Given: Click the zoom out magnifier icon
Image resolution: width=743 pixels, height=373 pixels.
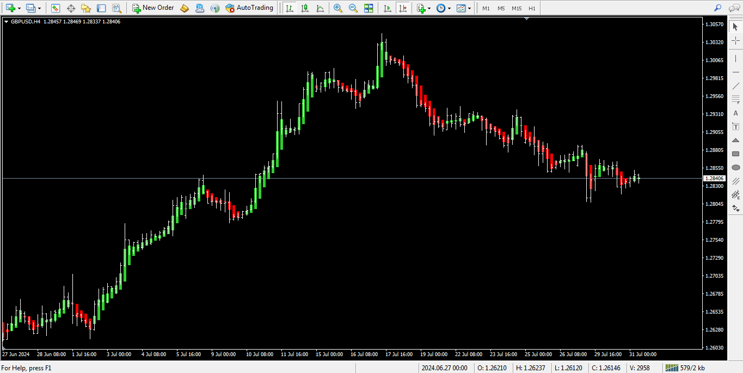Looking at the screenshot, I should coord(353,8).
